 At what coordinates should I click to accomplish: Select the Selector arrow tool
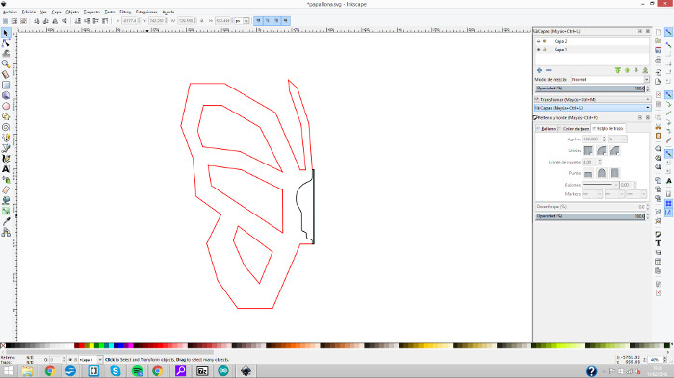(x=6, y=33)
